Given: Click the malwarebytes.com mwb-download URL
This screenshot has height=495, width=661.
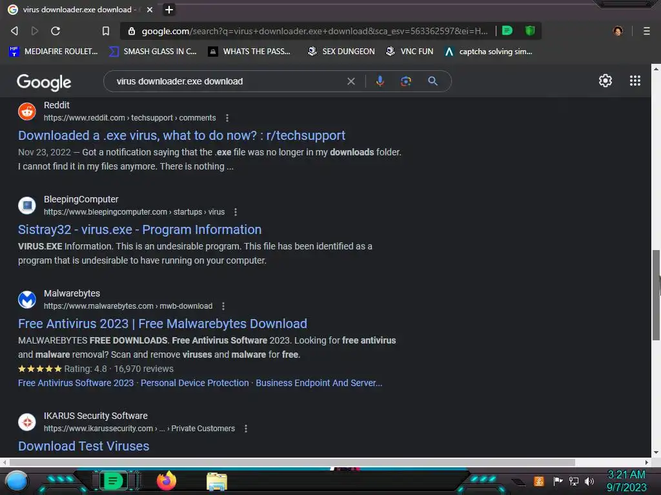Looking at the screenshot, I should click(x=128, y=306).
